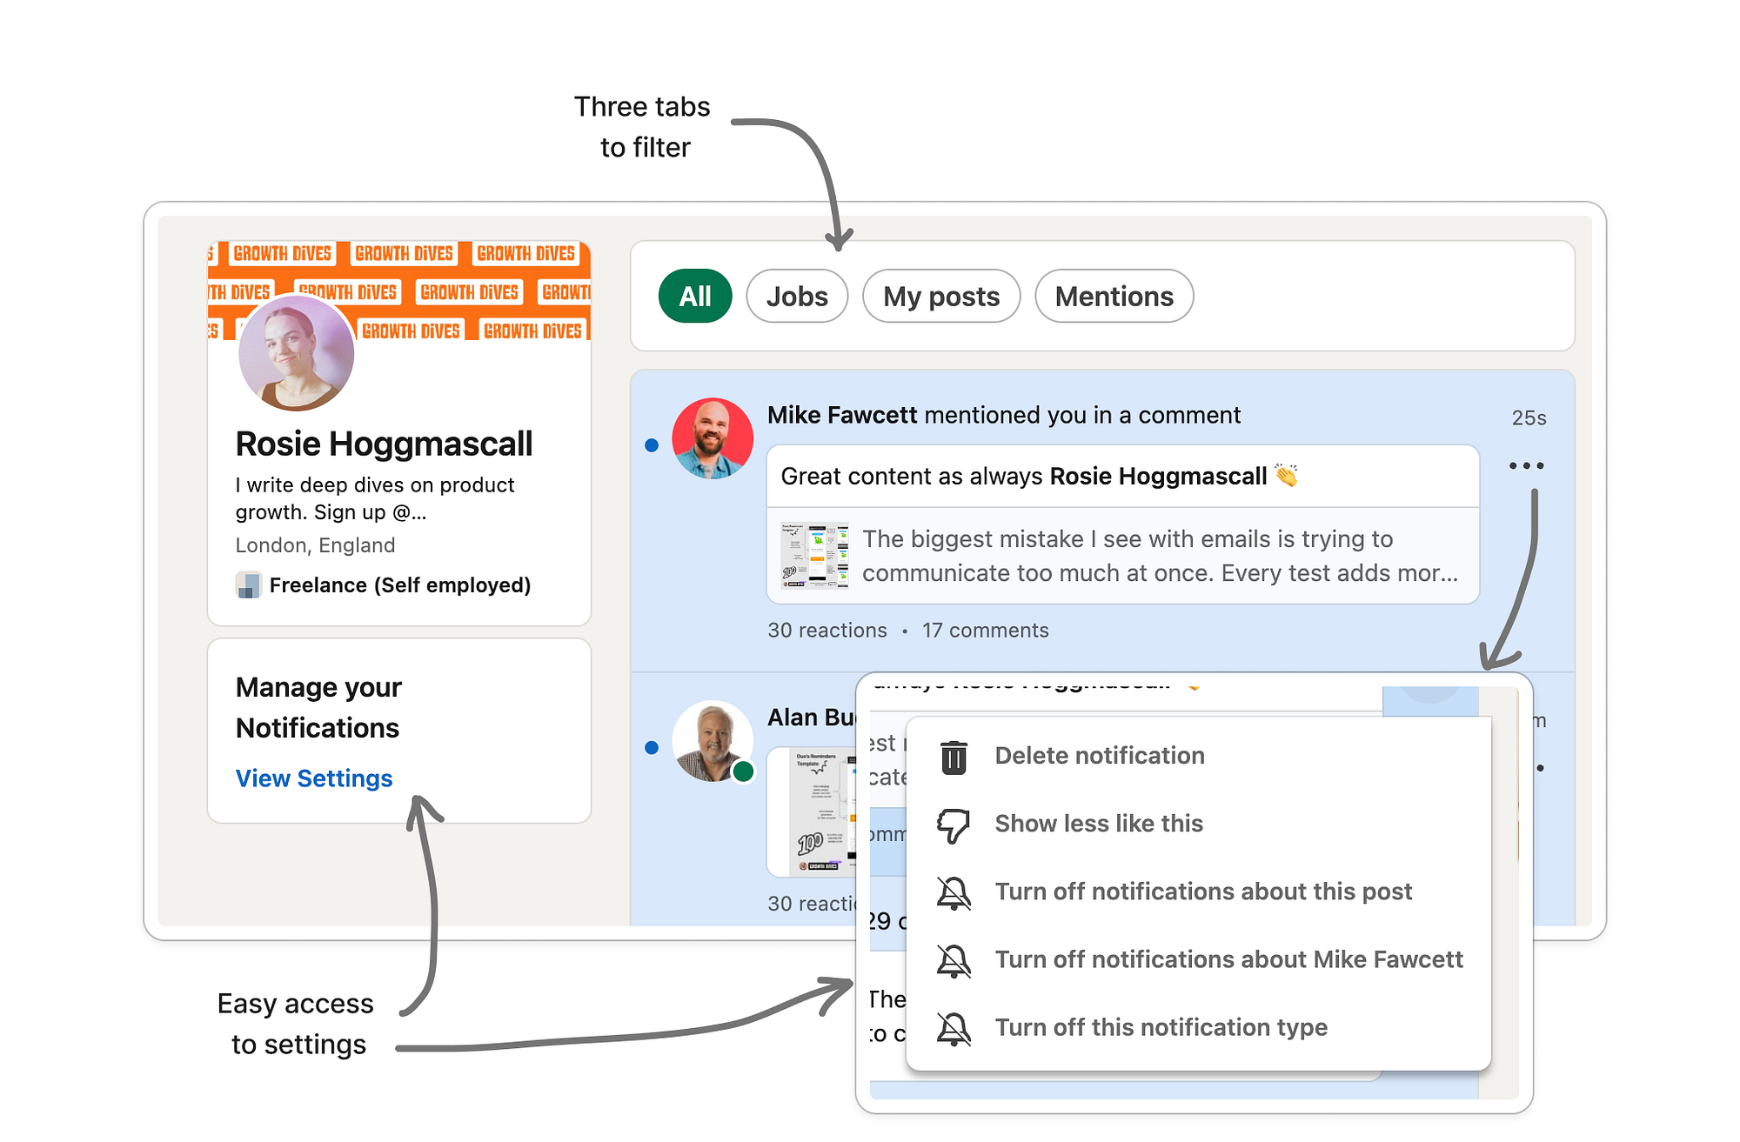This screenshot has width=1740, height=1142.
Task: Click Rosie Hoggmascall profile name
Action: pyautogui.click(x=384, y=444)
